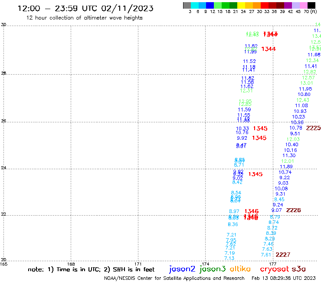
Task: Click the title date '02/11/2023'
Action: (127, 8)
